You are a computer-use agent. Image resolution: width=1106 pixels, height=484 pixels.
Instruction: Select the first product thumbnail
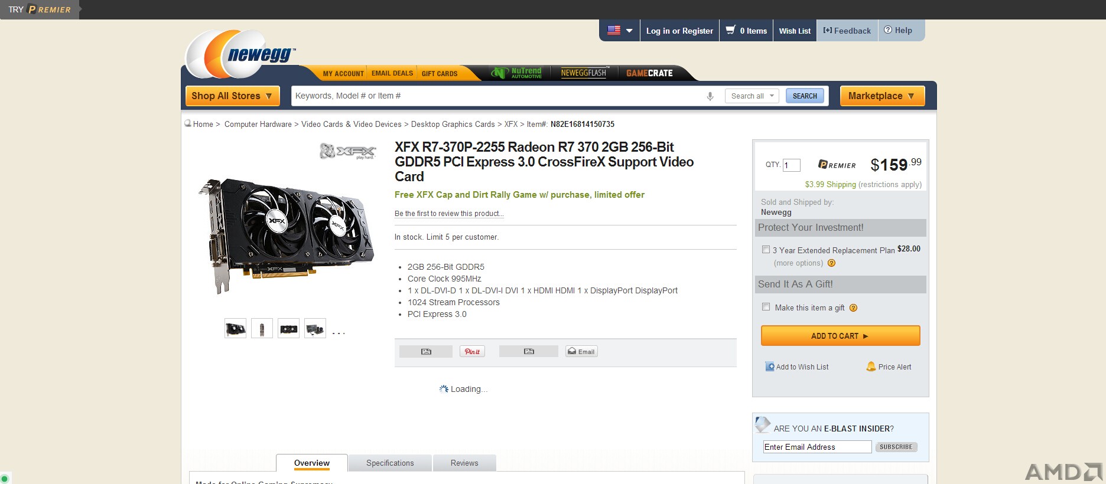tap(235, 328)
